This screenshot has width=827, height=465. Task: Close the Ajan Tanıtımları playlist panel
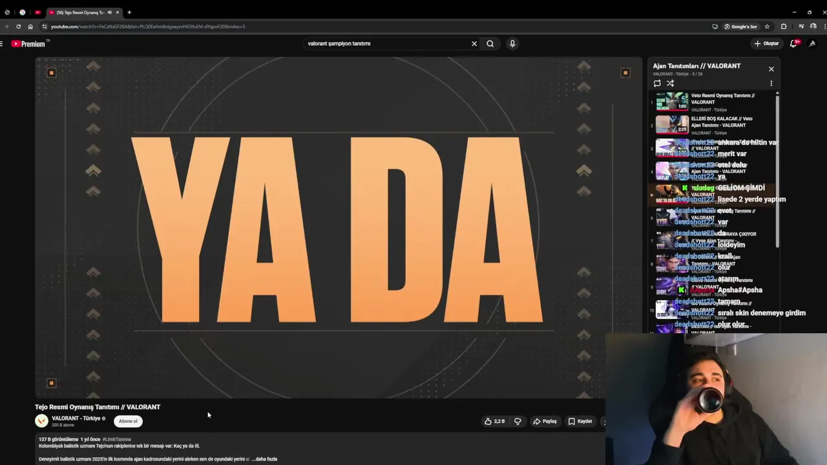(x=771, y=69)
